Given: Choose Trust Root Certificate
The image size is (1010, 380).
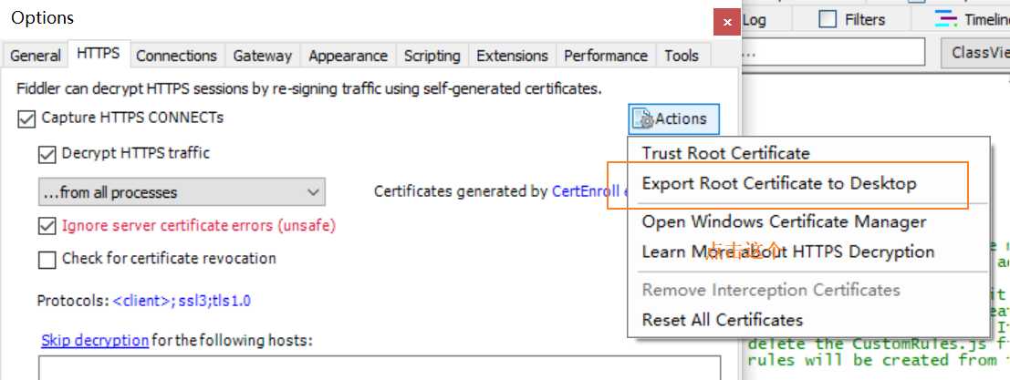Looking at the screenshot, I should point(725,154).
